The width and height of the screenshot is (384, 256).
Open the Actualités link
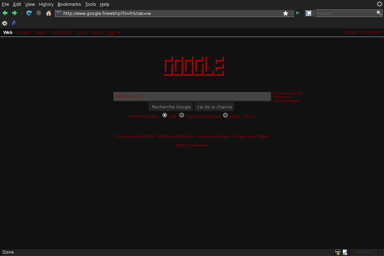coord(61,32)
